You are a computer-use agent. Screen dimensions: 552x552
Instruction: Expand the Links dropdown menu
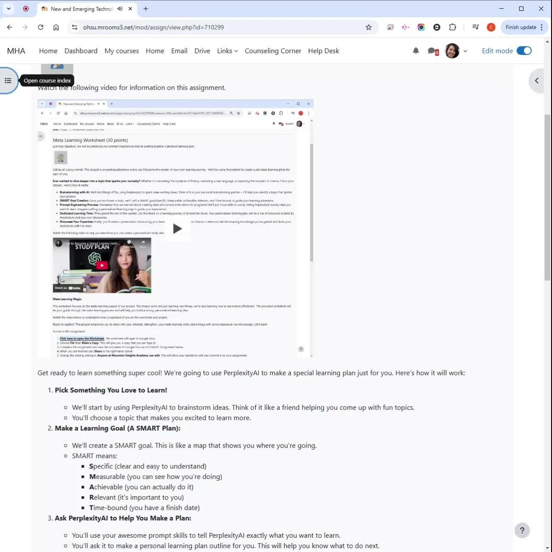click(x=227, y=51)
